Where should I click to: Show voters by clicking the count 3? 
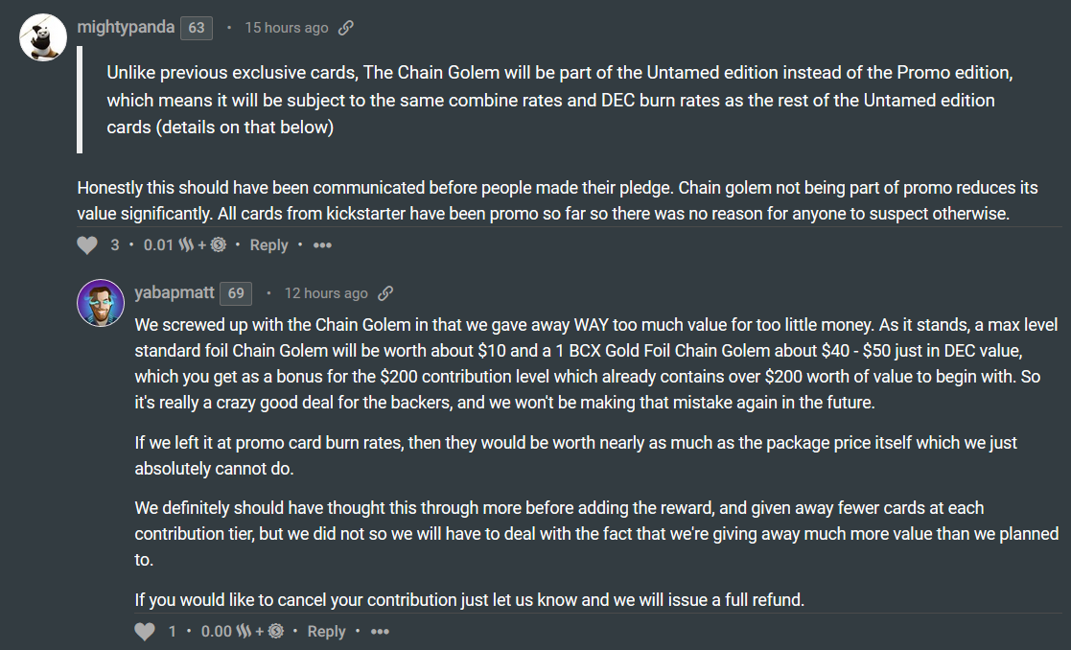pyautogui.click(x=115, y=245)
